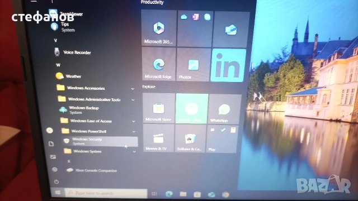Viewport: 358px width, 201px height.
Task: Click the Windows Start button
Action: click(x=58, y=193)
